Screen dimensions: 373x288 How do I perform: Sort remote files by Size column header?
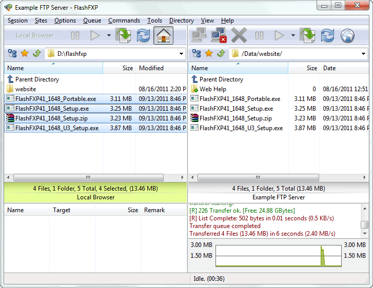[x=304, y=68]
